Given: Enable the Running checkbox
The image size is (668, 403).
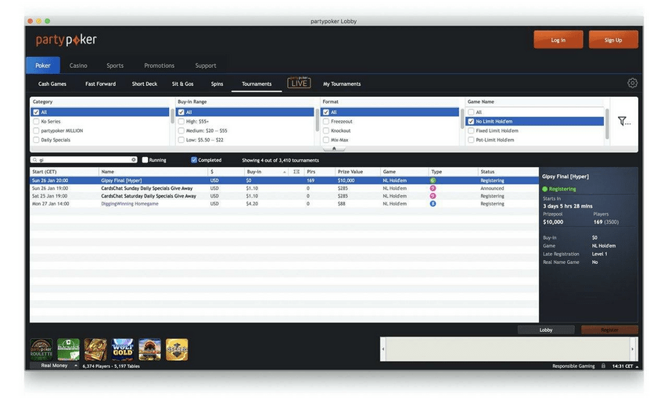Looking at the screenshot, I should (x=145, y=160).
